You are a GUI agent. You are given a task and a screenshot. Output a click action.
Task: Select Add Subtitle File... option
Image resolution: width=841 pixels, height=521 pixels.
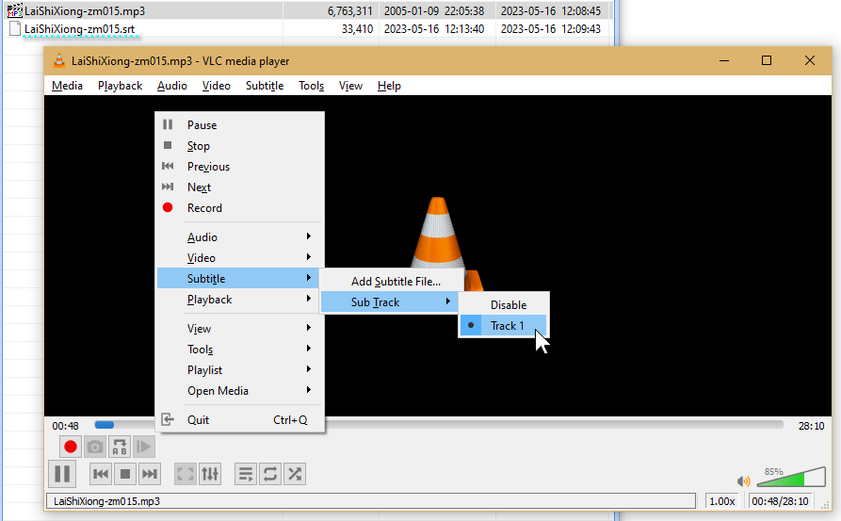(392, 282)
